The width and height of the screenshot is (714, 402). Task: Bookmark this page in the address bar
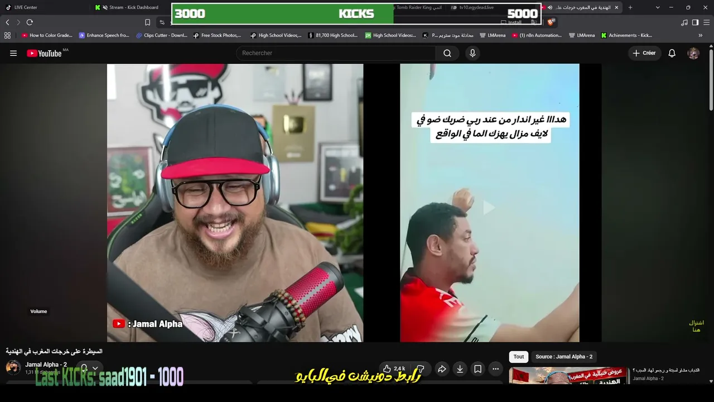pyautogui.click(x=147, y=22)
